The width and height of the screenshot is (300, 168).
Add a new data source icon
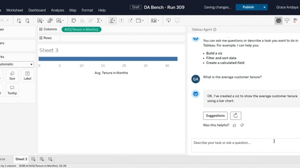(19, 21)
